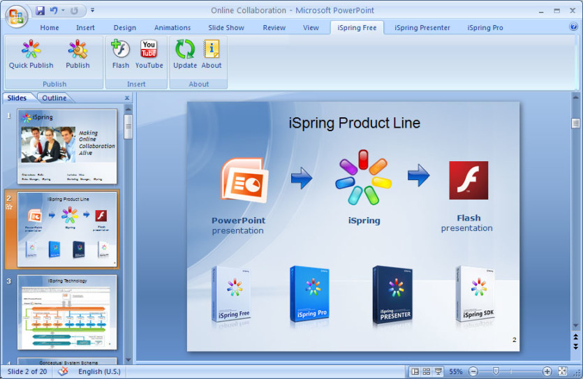Click the main editor scroll up arrow
The width and height of the screenshot is (583, 379).
(x=575, y=96)
